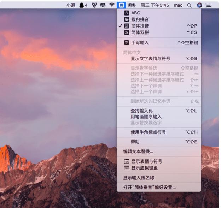Viewport: 221px width, 208px height.
Task: Launch Siri from the menu bar
Action: [x=199, y=5]
